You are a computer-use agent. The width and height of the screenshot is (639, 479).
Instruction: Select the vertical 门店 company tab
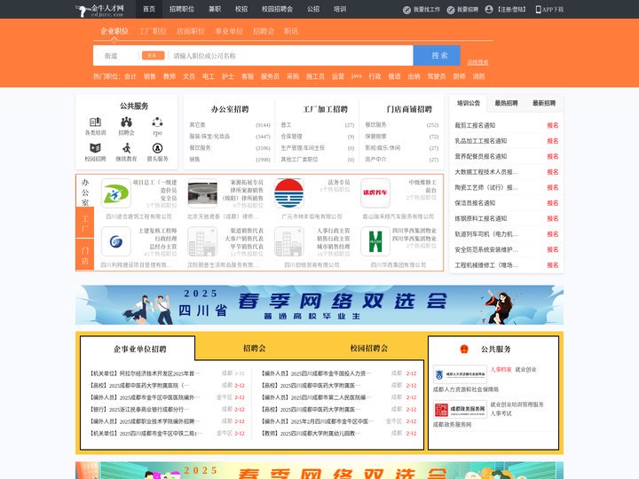[85, 255]
